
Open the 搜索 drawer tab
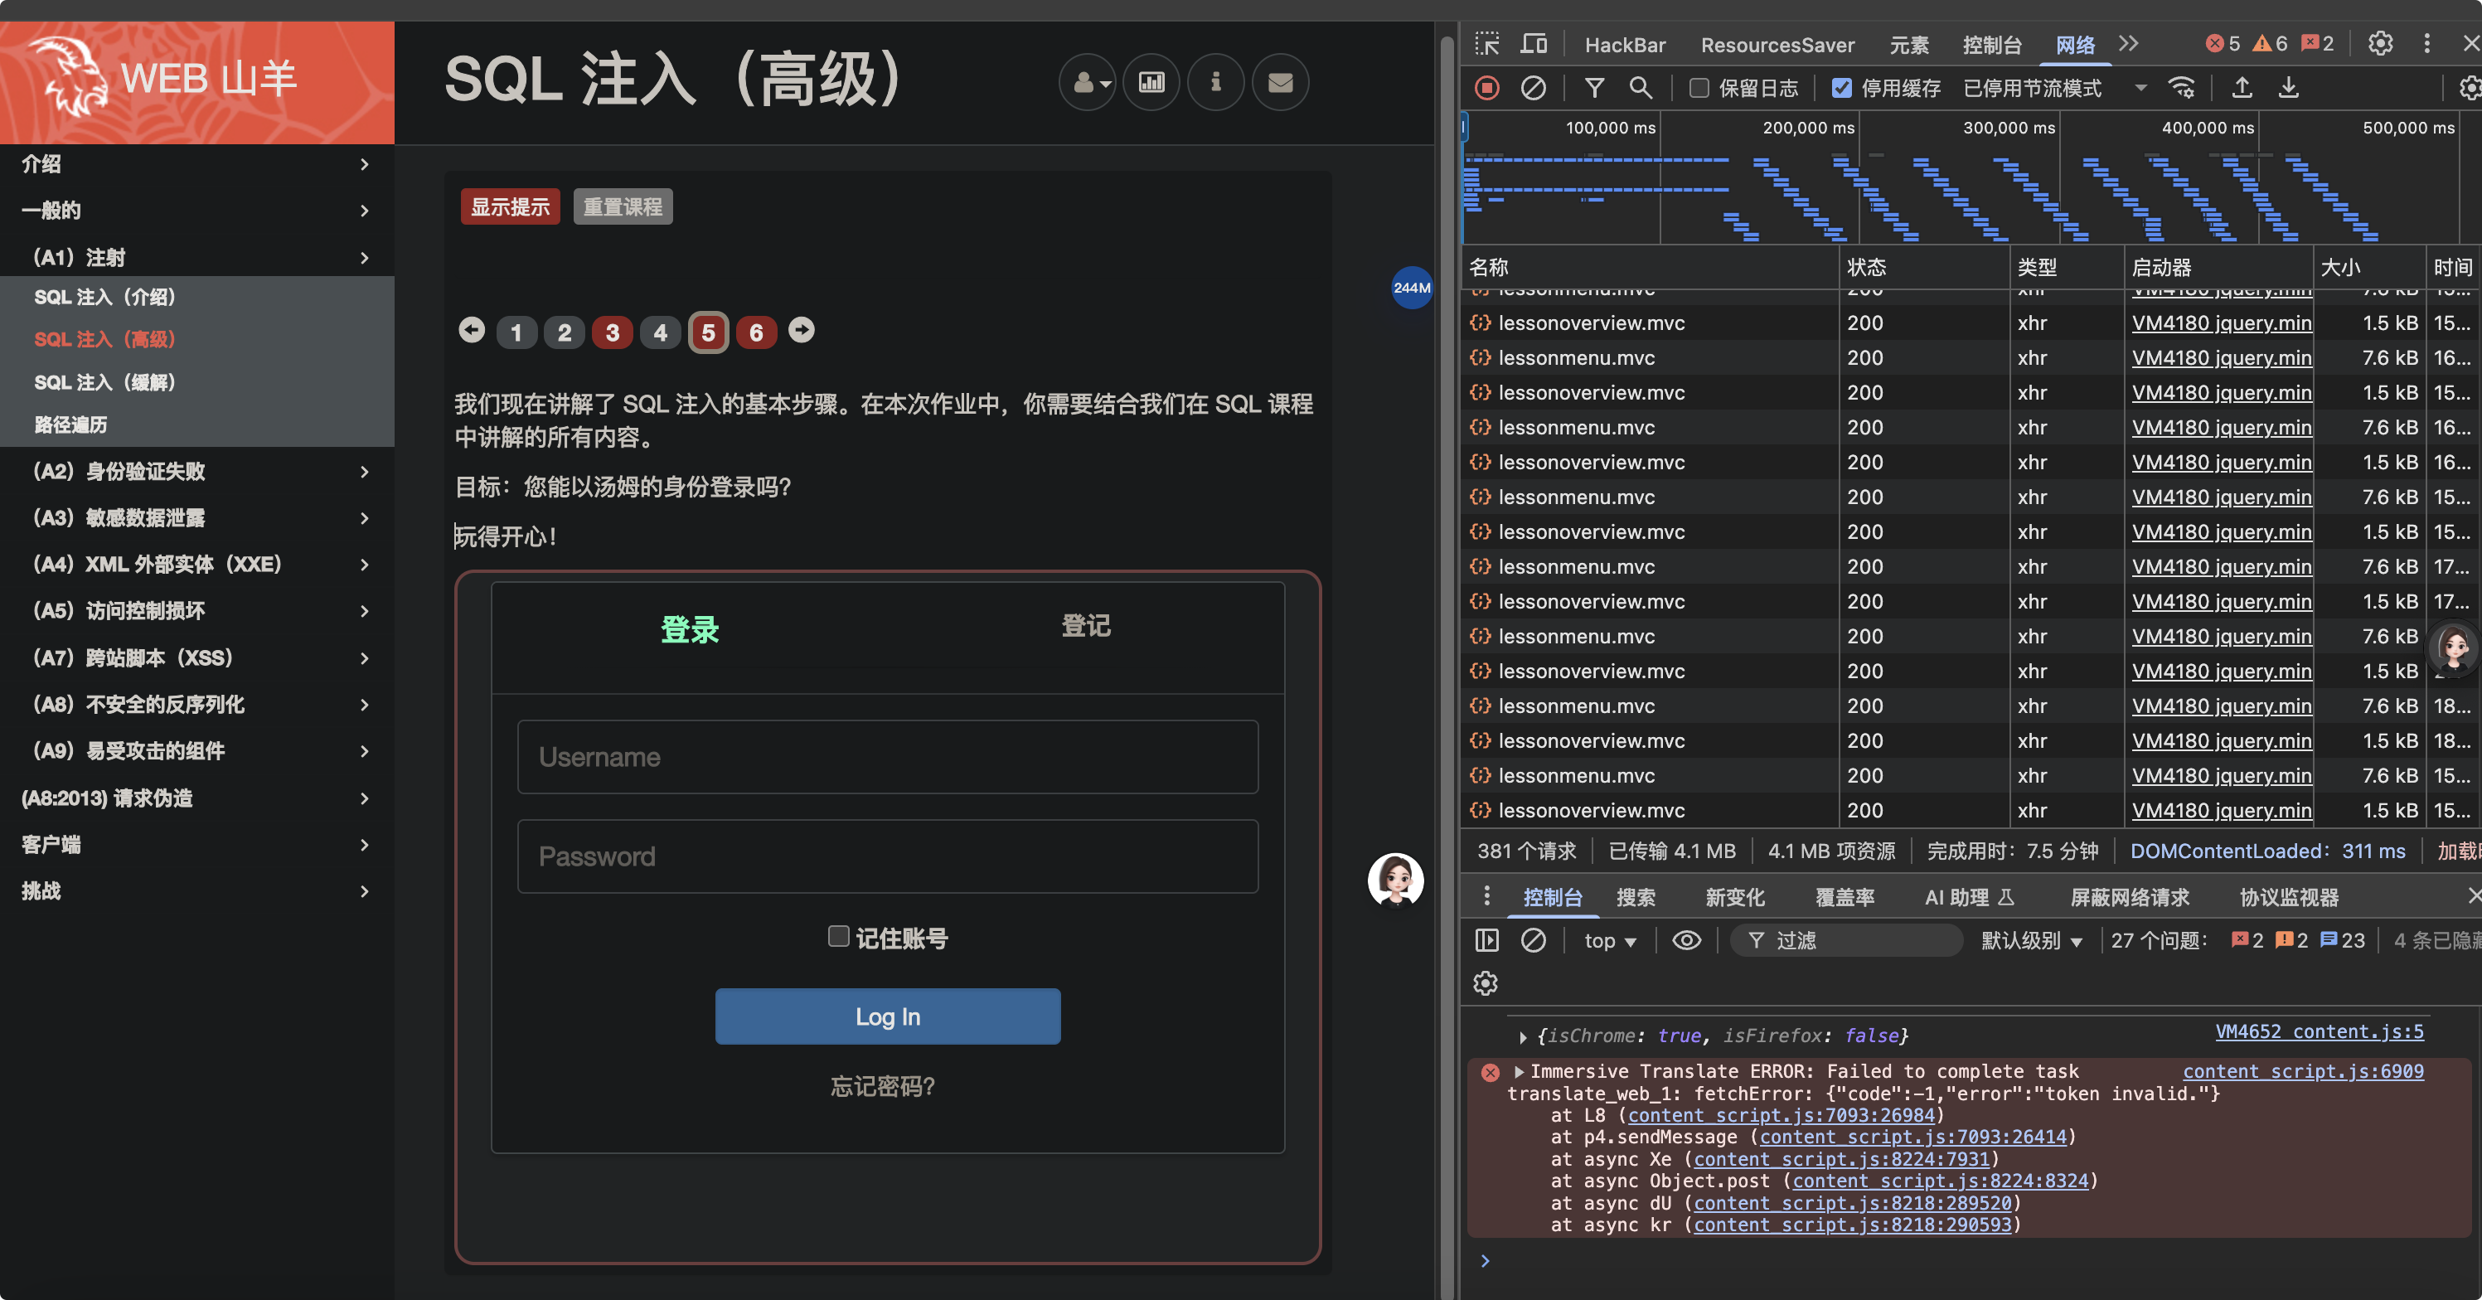1636,898
